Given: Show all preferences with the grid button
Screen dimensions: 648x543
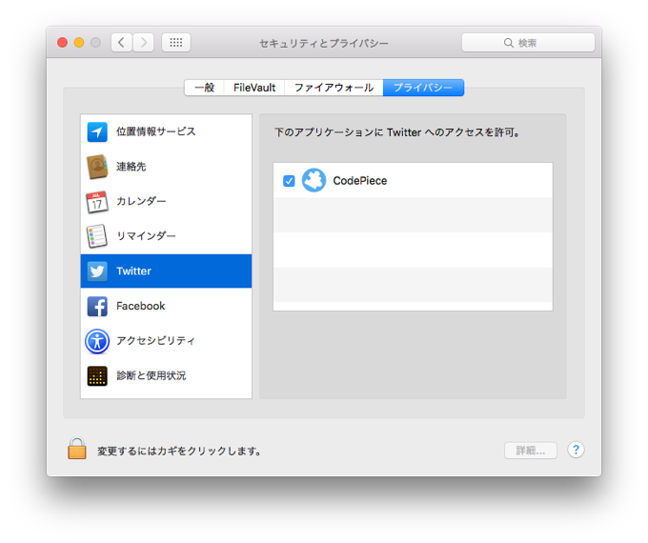Looking at the screenshot, I should coord(176,43).
